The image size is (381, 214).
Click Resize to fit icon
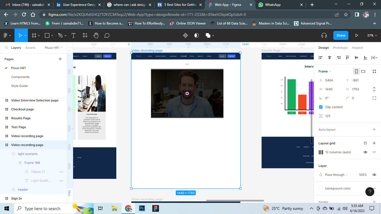coord(374,71)
